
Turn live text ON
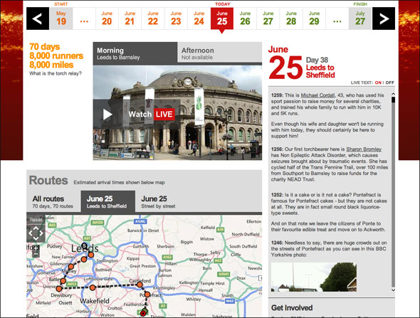(378, 83)
